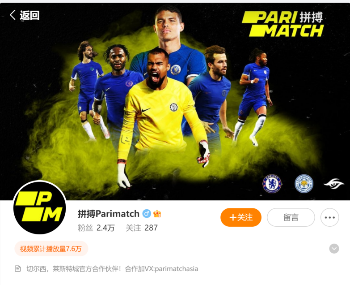
Task: Click the blue male gender badge icon
Action: click(147, 214)
